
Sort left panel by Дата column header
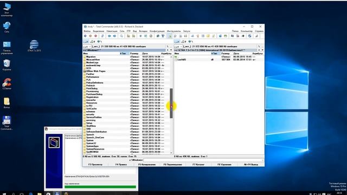(151, 54)
